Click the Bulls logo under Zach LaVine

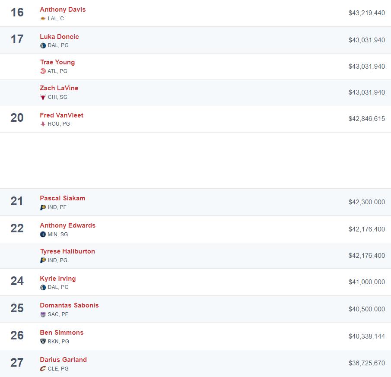pyautogui.click(x=43, y=97)
